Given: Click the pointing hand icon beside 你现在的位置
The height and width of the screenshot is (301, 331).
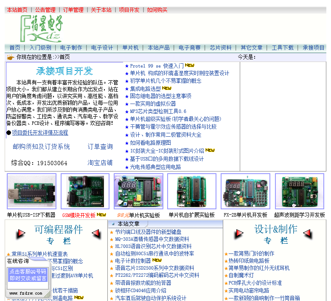Looking at the screenshot, I should tap(11, 57).
